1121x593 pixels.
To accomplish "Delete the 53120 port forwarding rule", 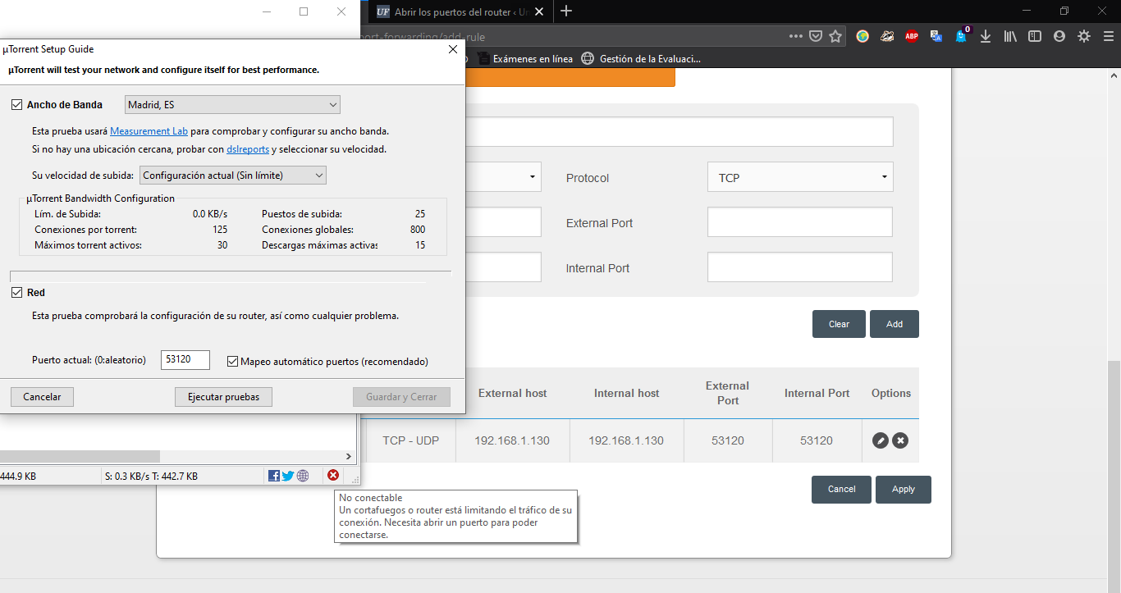I will 900,440.
